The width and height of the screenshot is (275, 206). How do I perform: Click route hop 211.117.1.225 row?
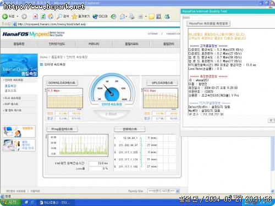(136, 152)
